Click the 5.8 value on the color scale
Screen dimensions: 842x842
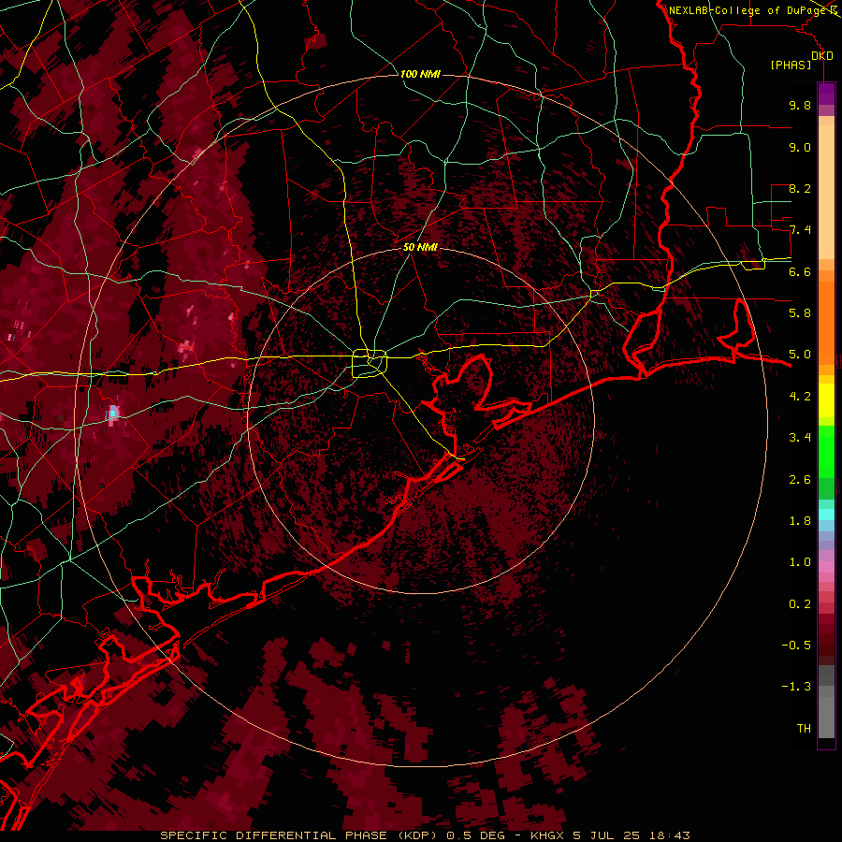click(x=800, y=313)
